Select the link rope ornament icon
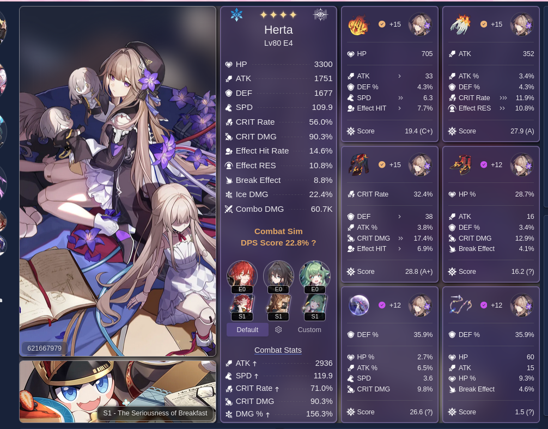548x429 pixels. pos(460,305)
